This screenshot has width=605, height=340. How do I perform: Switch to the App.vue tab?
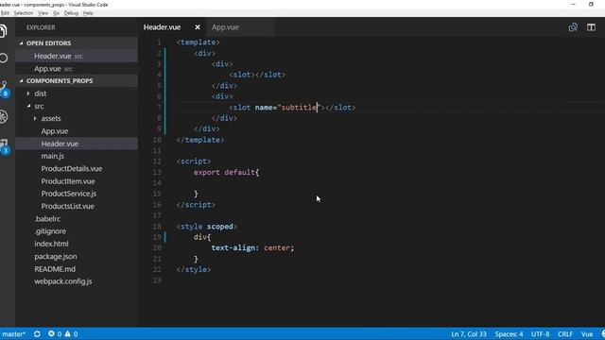(x=225, y=27)
